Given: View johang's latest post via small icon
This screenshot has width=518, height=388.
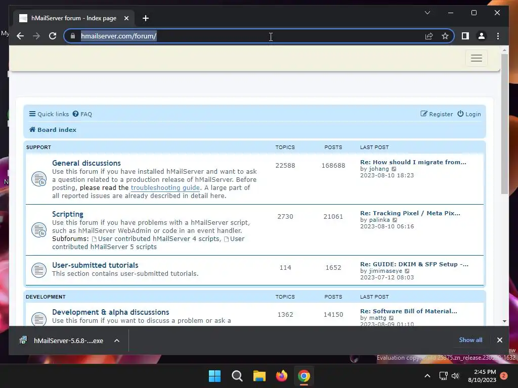Looking at the screenshot, I should pos(394,169).
